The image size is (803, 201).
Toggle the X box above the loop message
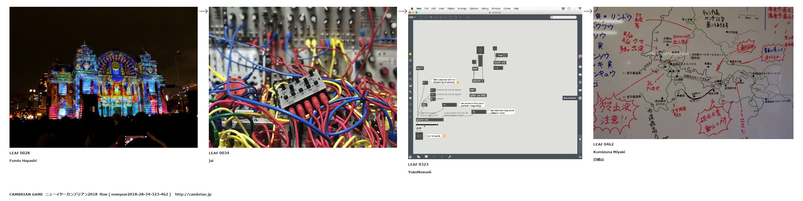click(495, 48)
